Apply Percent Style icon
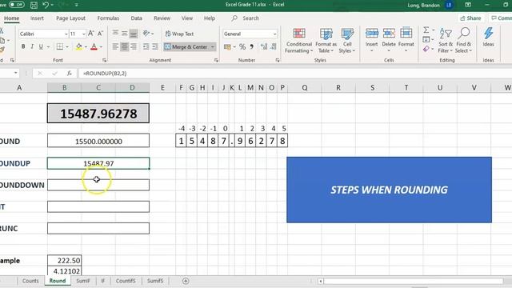 [x=242, y=47]
